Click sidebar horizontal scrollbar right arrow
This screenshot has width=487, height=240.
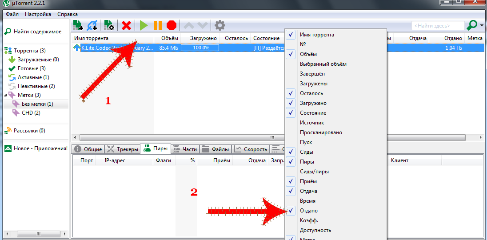pos(64,233)
